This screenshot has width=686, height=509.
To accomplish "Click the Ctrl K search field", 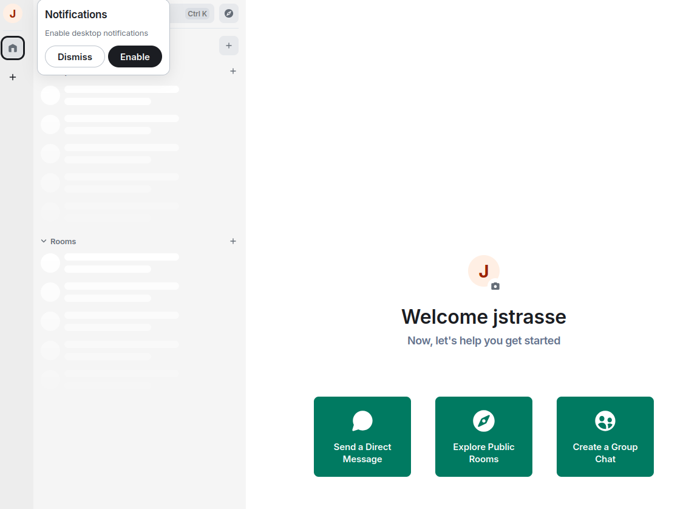I will tap(192, 13).
